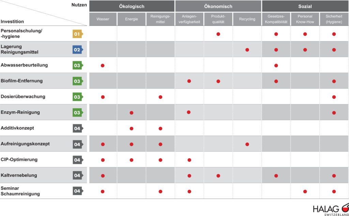Click the blue 02 badge beside Lagerung Reinigungsmittel
Viewport: 349px width, 216px height.
(77, 50)
